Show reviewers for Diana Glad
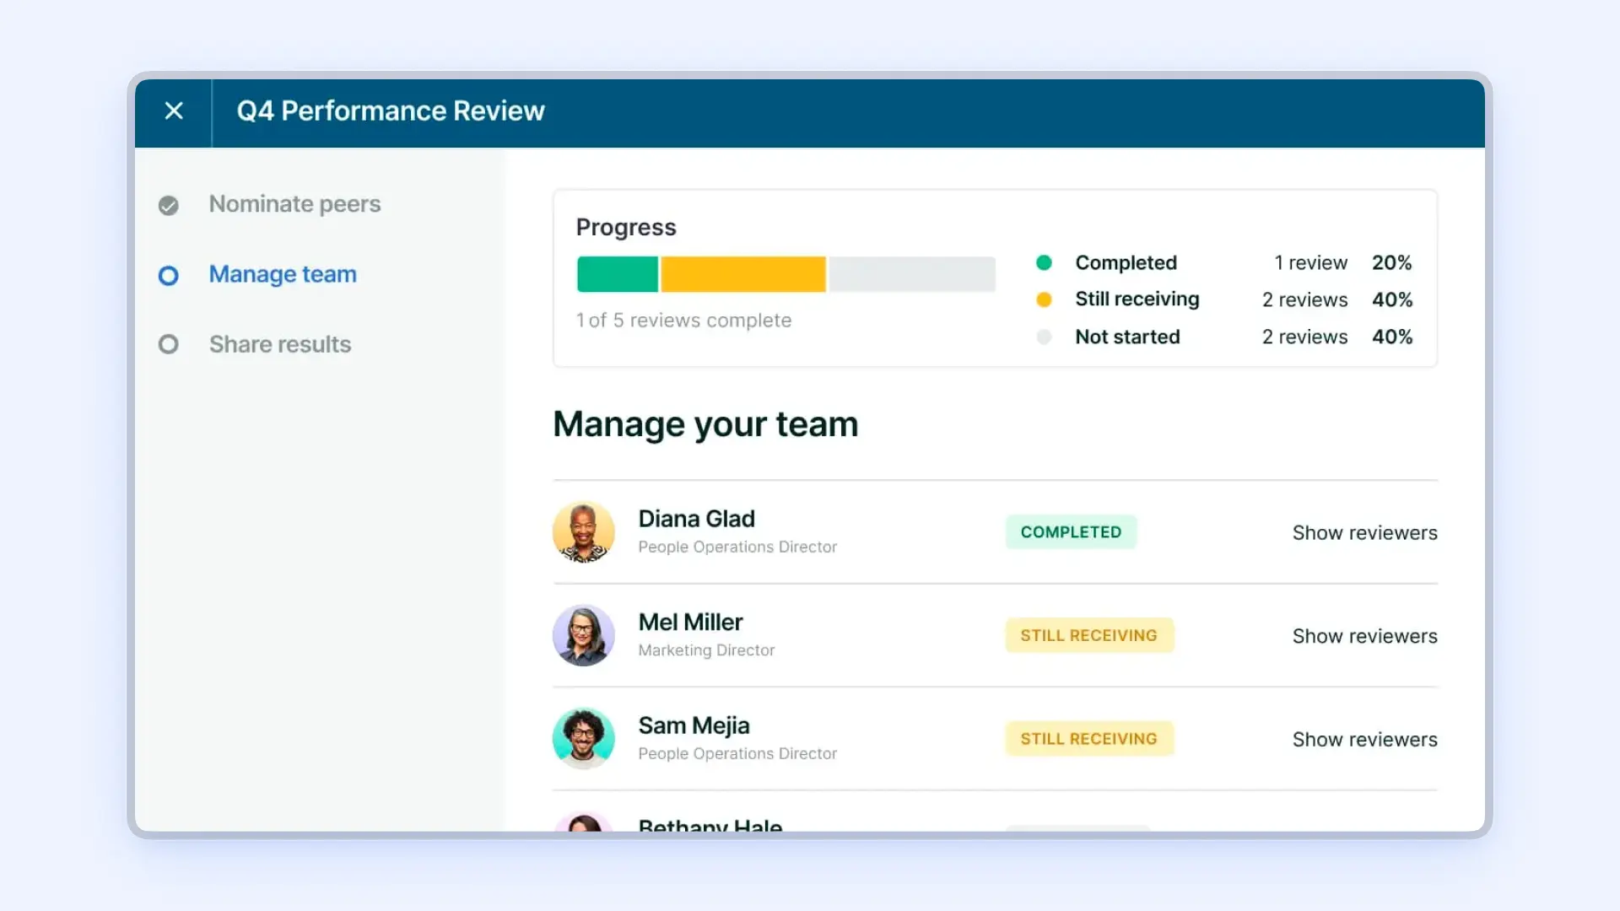1620x911 pixels. [1364, 532]
